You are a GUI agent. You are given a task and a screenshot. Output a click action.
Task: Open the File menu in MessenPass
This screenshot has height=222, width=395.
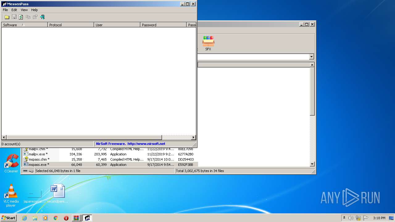5,10
